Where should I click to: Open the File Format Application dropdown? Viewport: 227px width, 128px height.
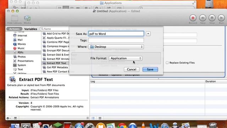click(126, 58)
